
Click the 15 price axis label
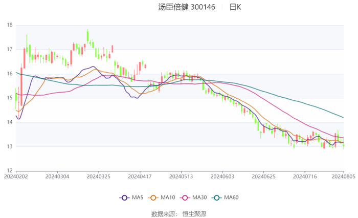pos(10,98)
